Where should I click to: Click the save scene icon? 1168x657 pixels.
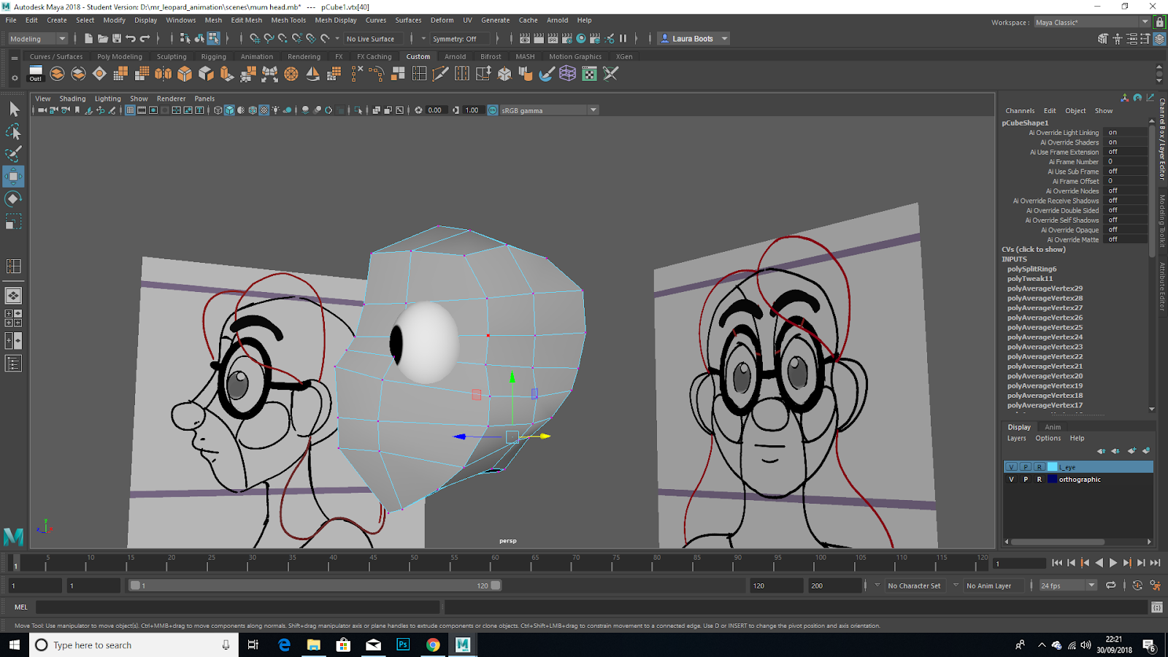tap(117, 39)
